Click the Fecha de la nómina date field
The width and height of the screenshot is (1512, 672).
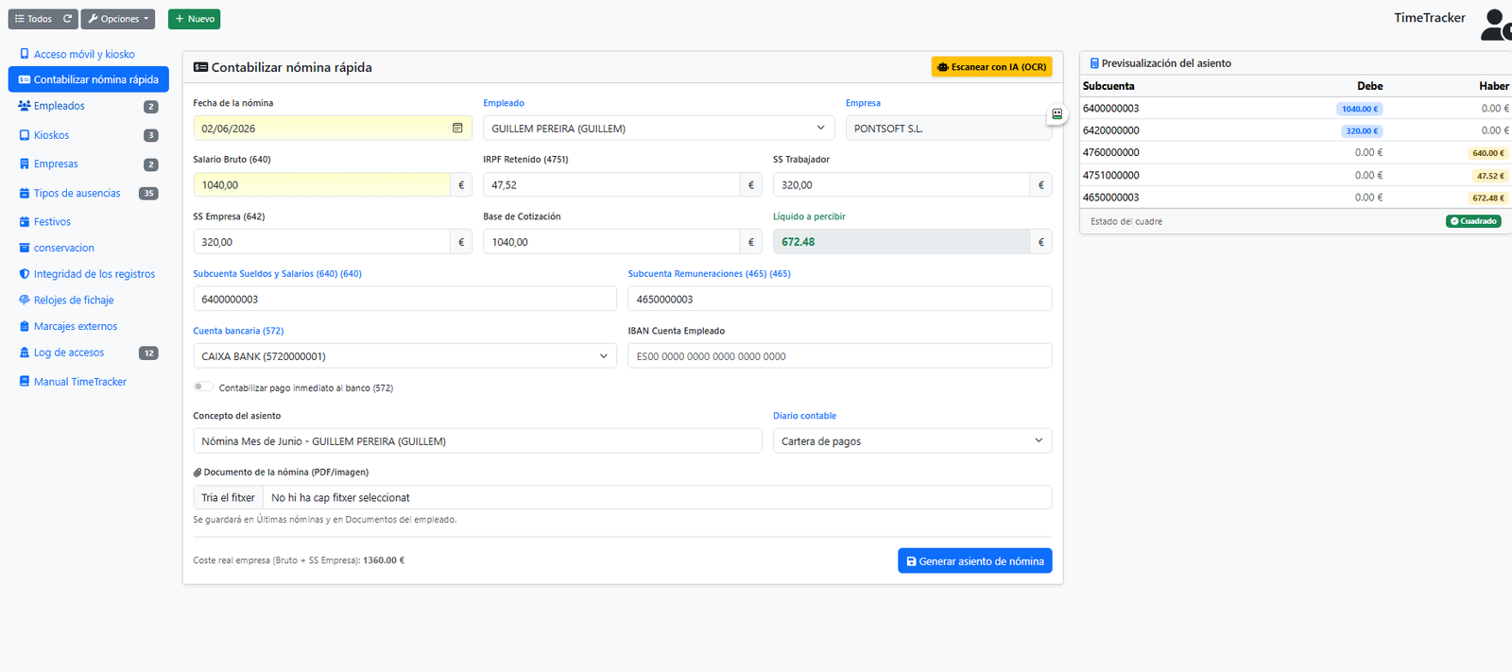333,128
